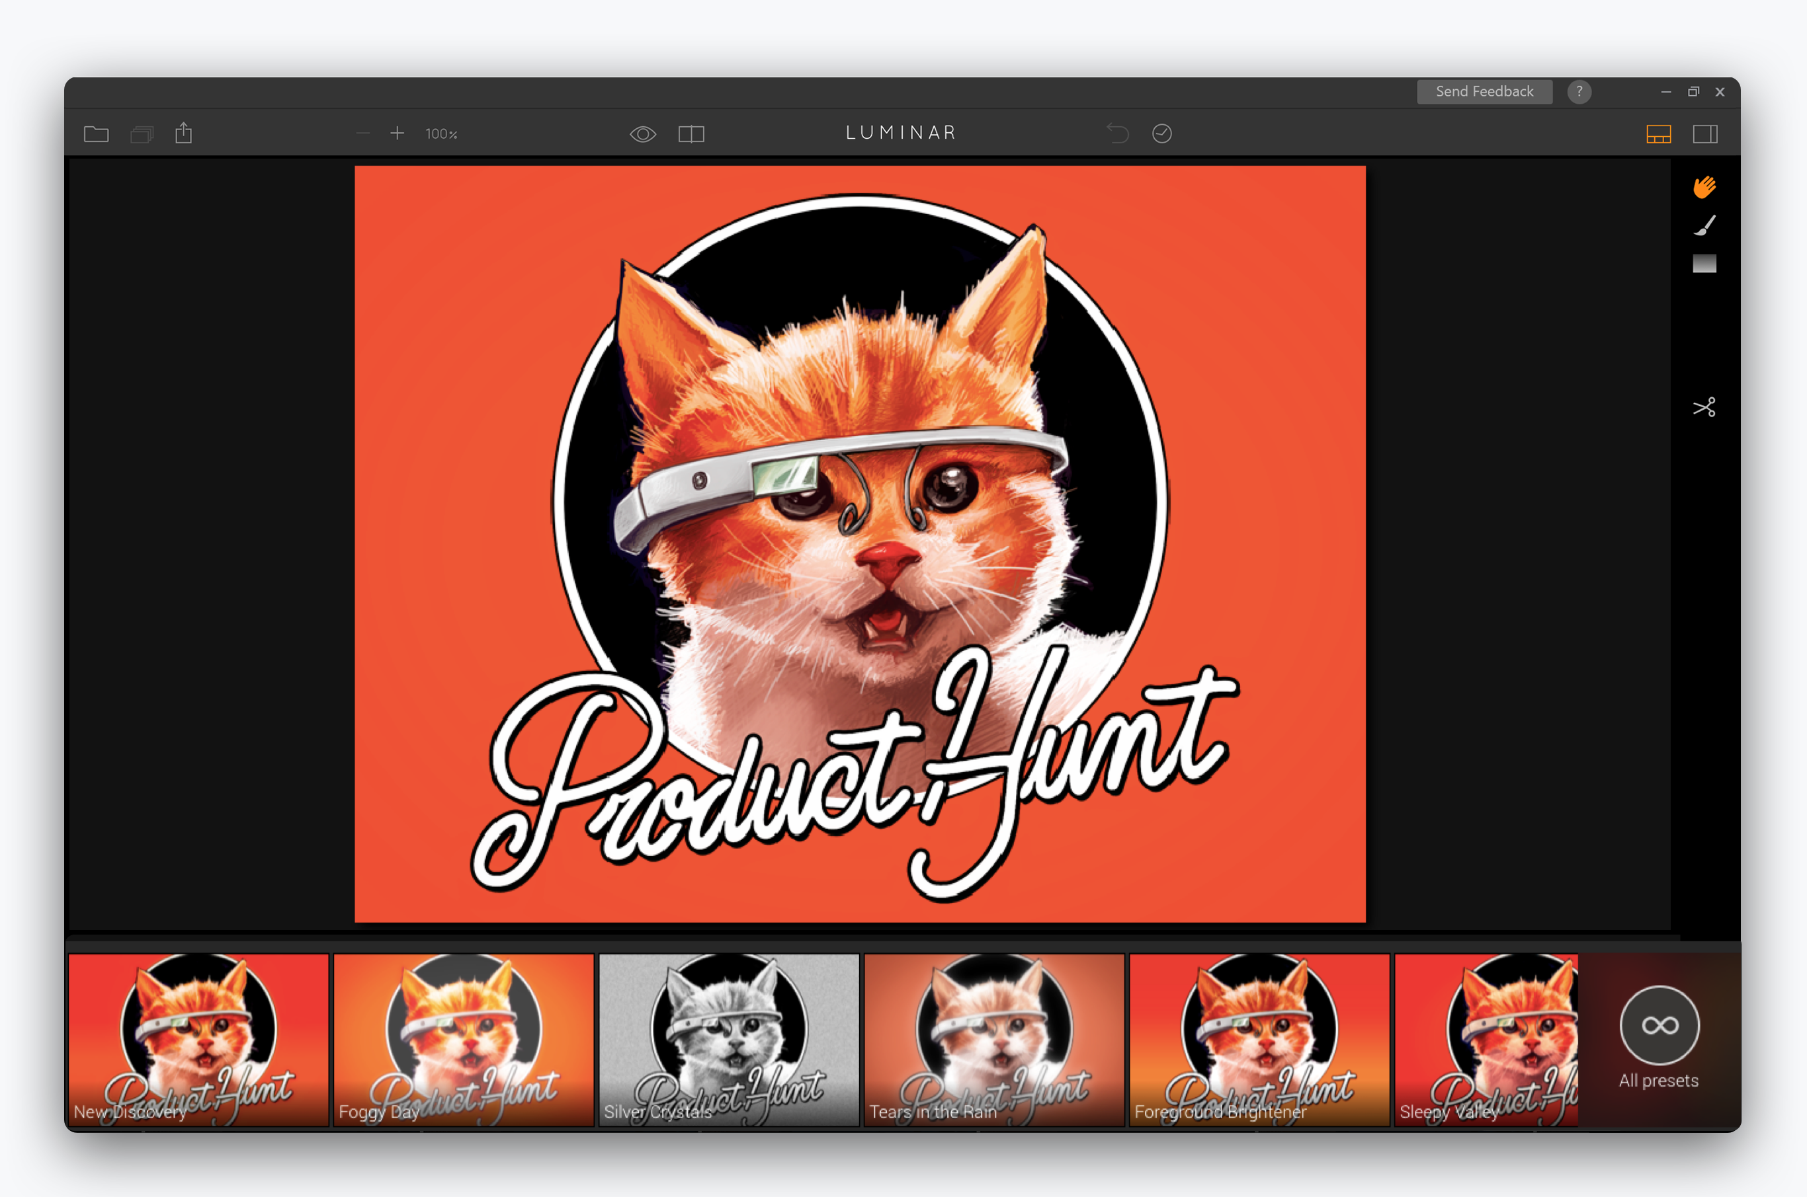The height and width of the screenshot is (1197, 1807).
Task: Toggle the side panel visibility
Action: pos(1705,134)
